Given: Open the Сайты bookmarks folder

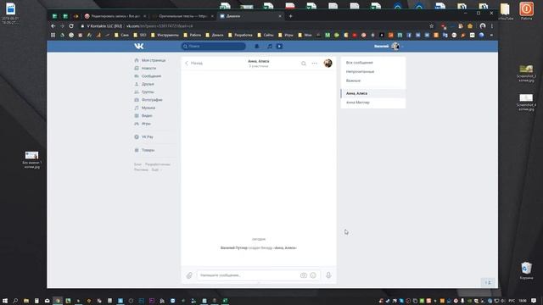Looking at the screenshot, I should (x=266, y=35).
